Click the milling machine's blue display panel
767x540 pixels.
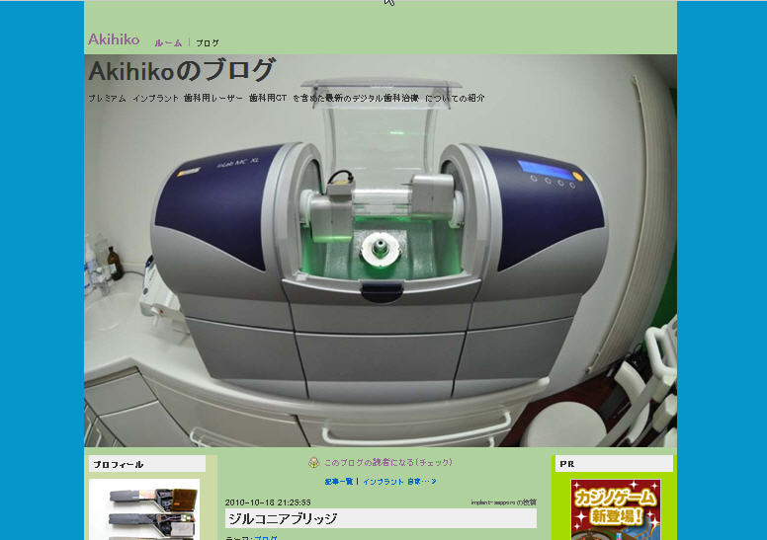[x=546, y=168]
